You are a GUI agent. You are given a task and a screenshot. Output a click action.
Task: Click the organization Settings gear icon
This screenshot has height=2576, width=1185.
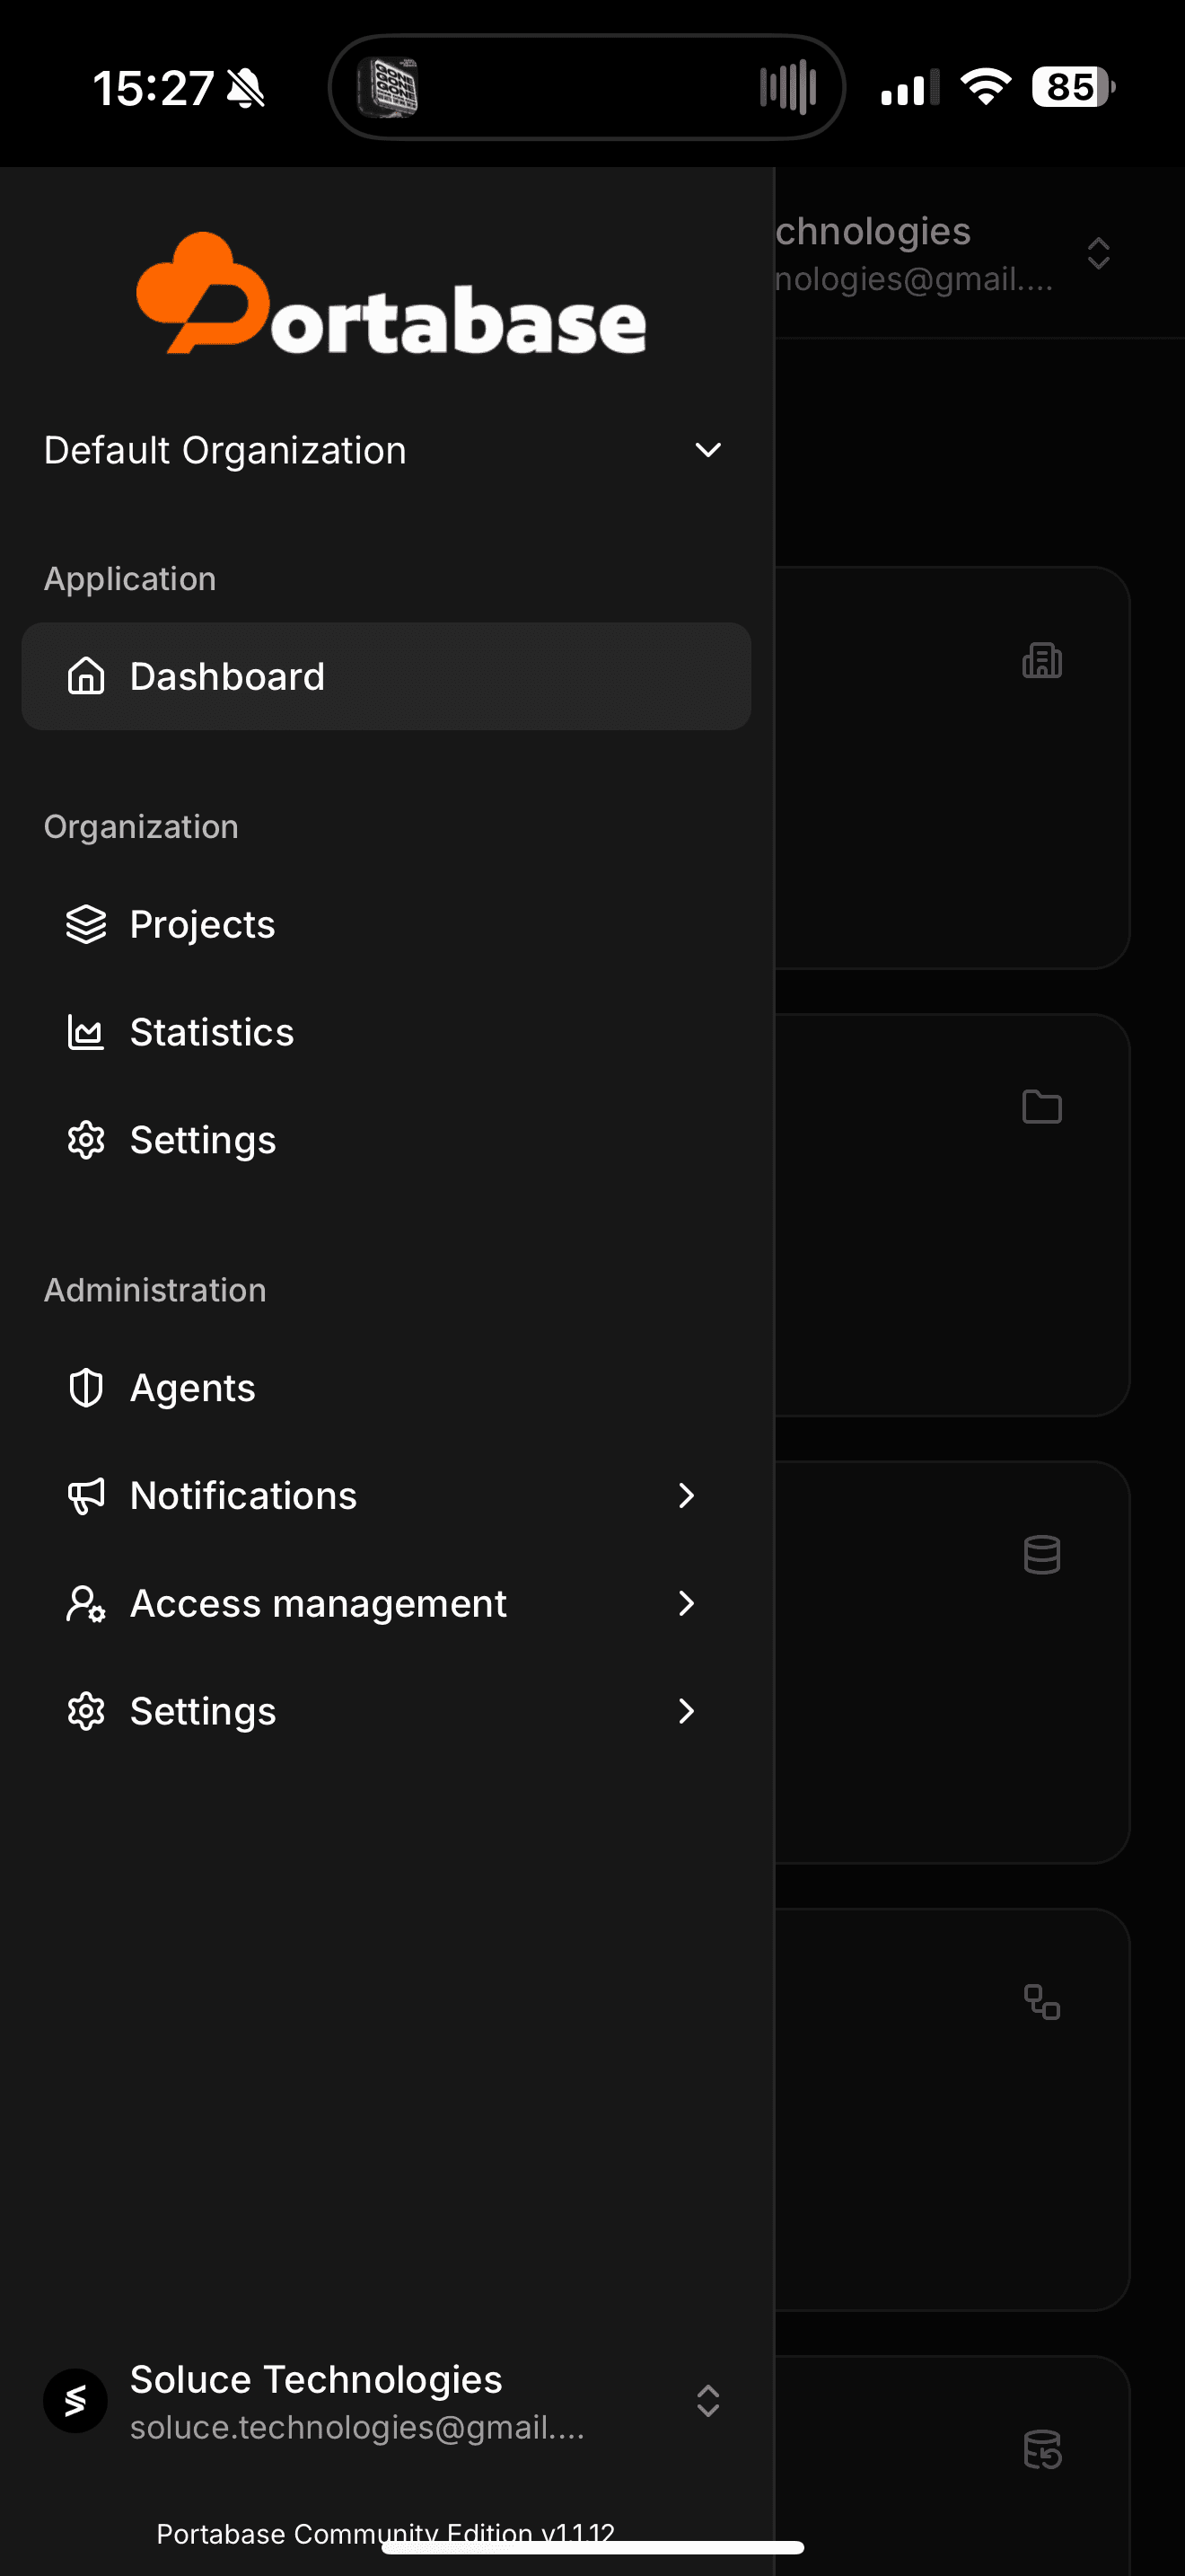86,1140
